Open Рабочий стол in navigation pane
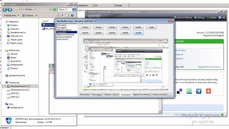Viewport: 229px width, 129px height. click(15, 36)
